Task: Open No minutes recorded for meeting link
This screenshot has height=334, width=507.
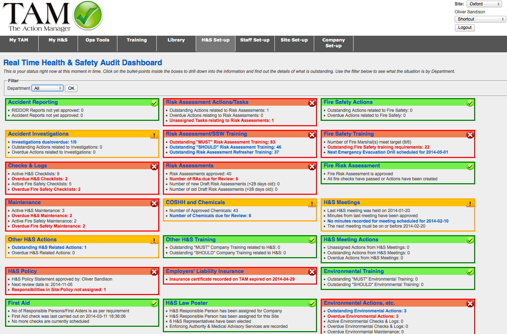Action: pos(388,221)
